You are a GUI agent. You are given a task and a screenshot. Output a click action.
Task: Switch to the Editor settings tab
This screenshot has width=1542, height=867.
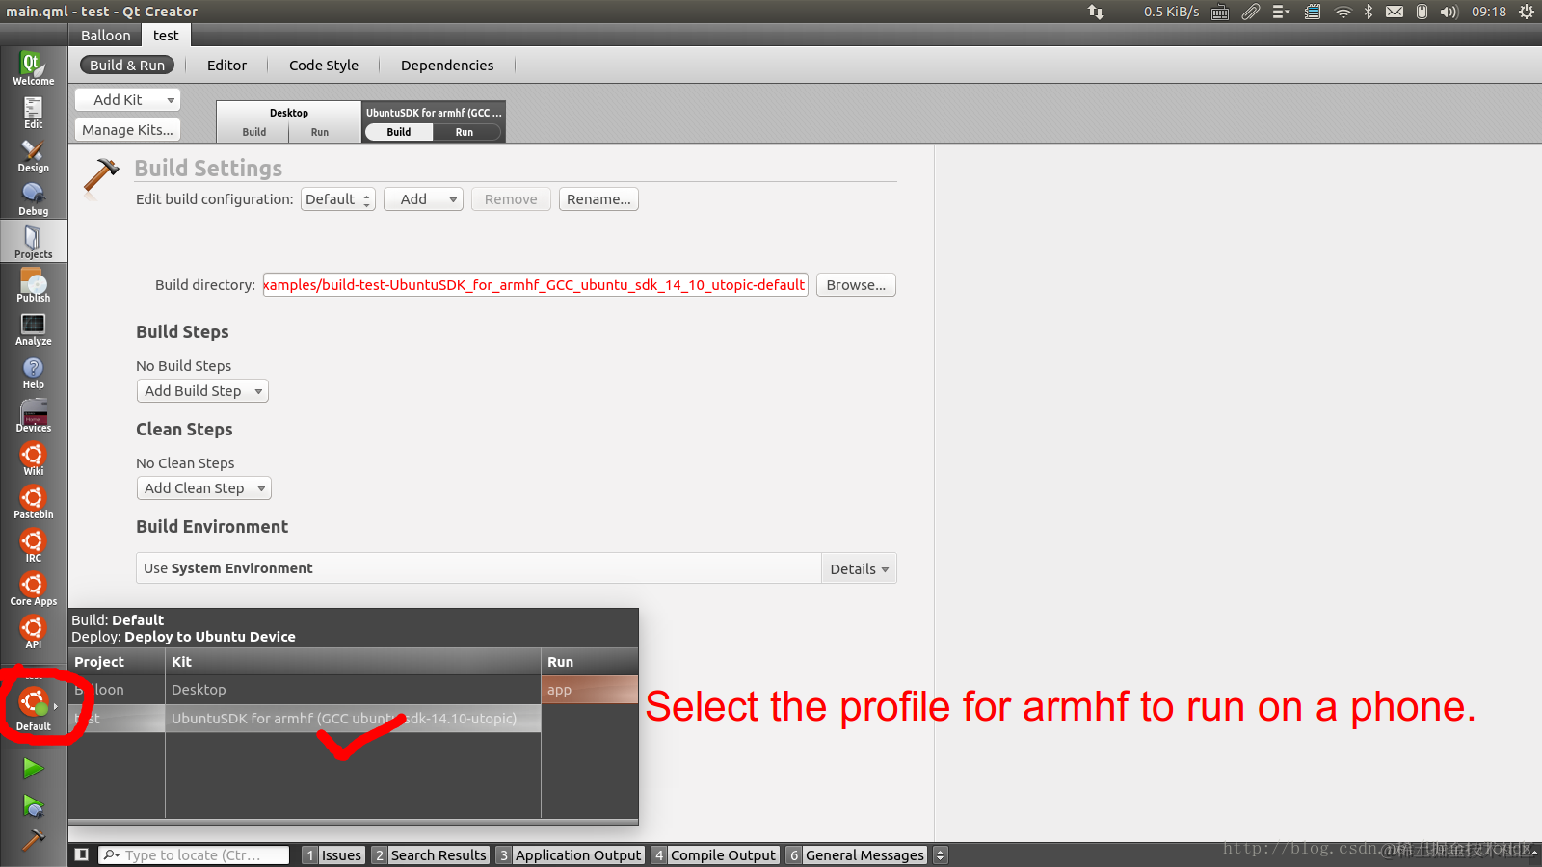point(226,66)
